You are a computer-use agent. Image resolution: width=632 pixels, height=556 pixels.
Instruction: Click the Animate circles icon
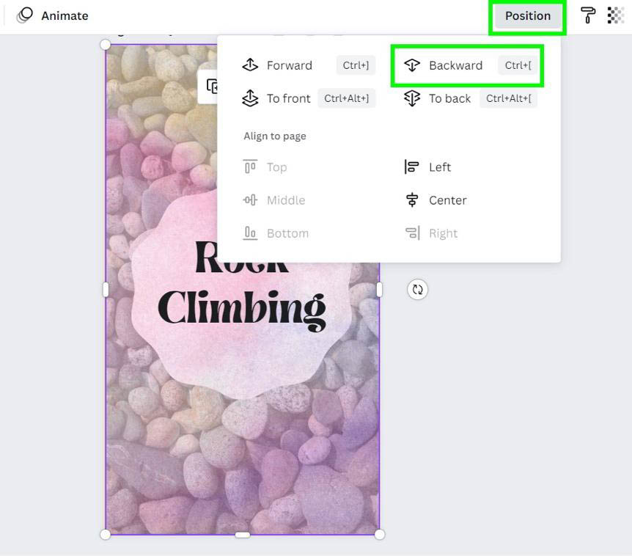point(25,15)
